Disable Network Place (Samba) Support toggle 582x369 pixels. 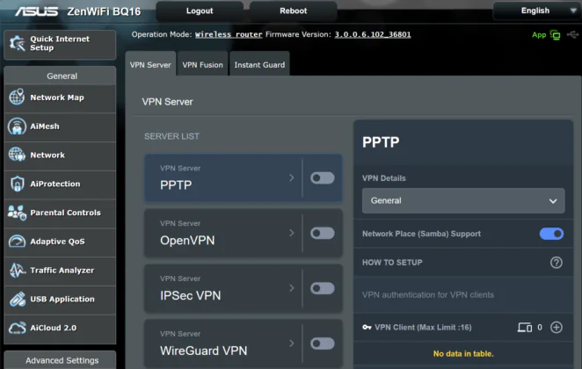(551, 234)
